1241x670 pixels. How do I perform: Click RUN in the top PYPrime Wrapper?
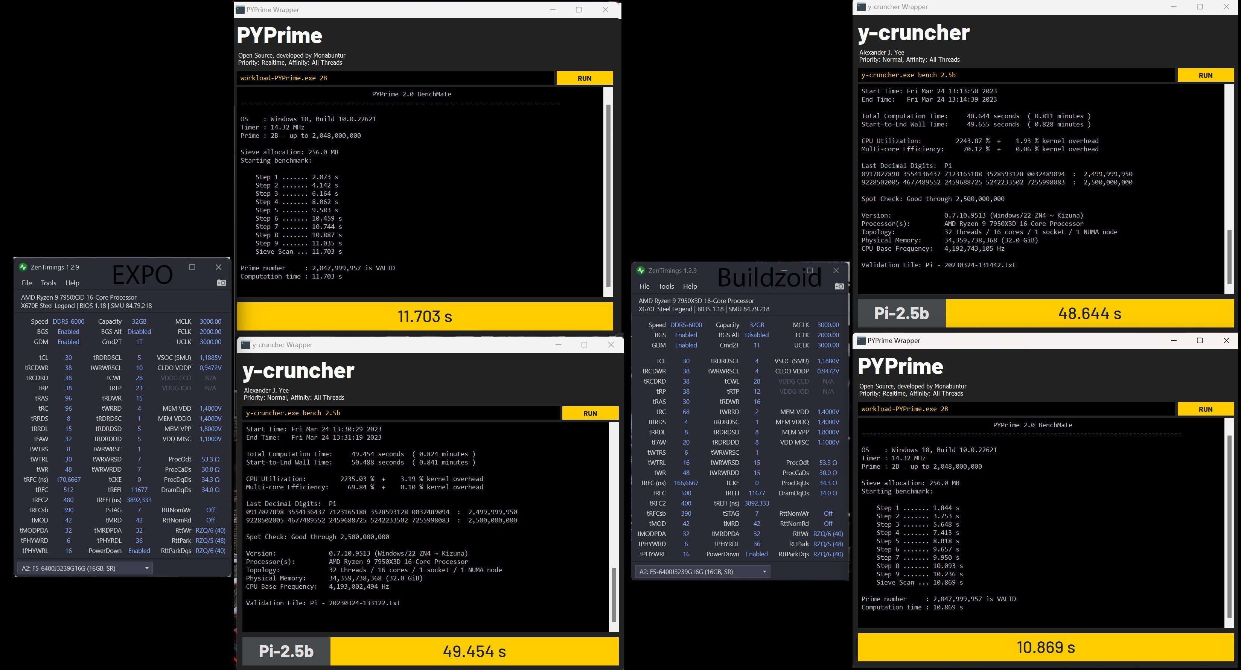click(x=585, y=78)
